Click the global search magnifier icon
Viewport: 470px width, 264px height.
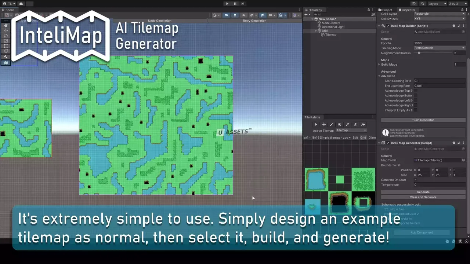[423, 4]
